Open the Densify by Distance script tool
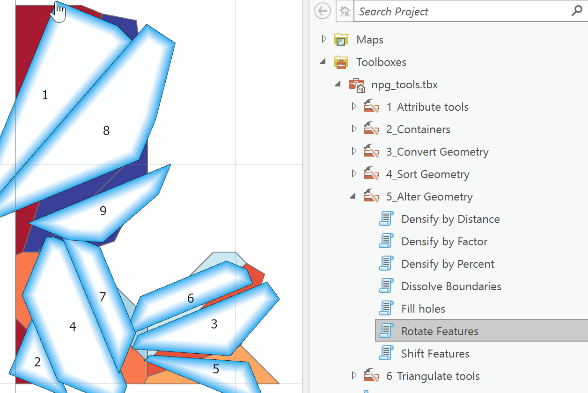The height and width of the screenshot is (393, 588). [450, 219]
